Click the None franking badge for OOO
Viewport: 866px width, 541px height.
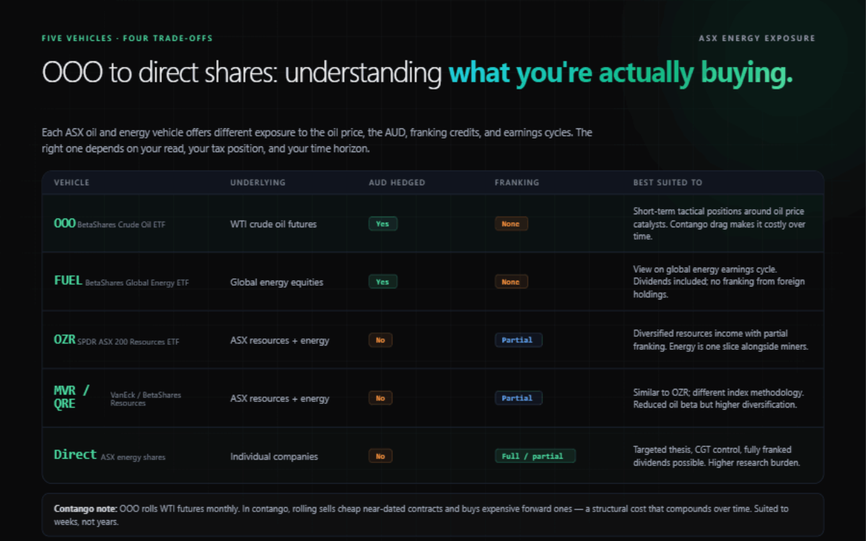pyautogui.click(x=511, y=224)
